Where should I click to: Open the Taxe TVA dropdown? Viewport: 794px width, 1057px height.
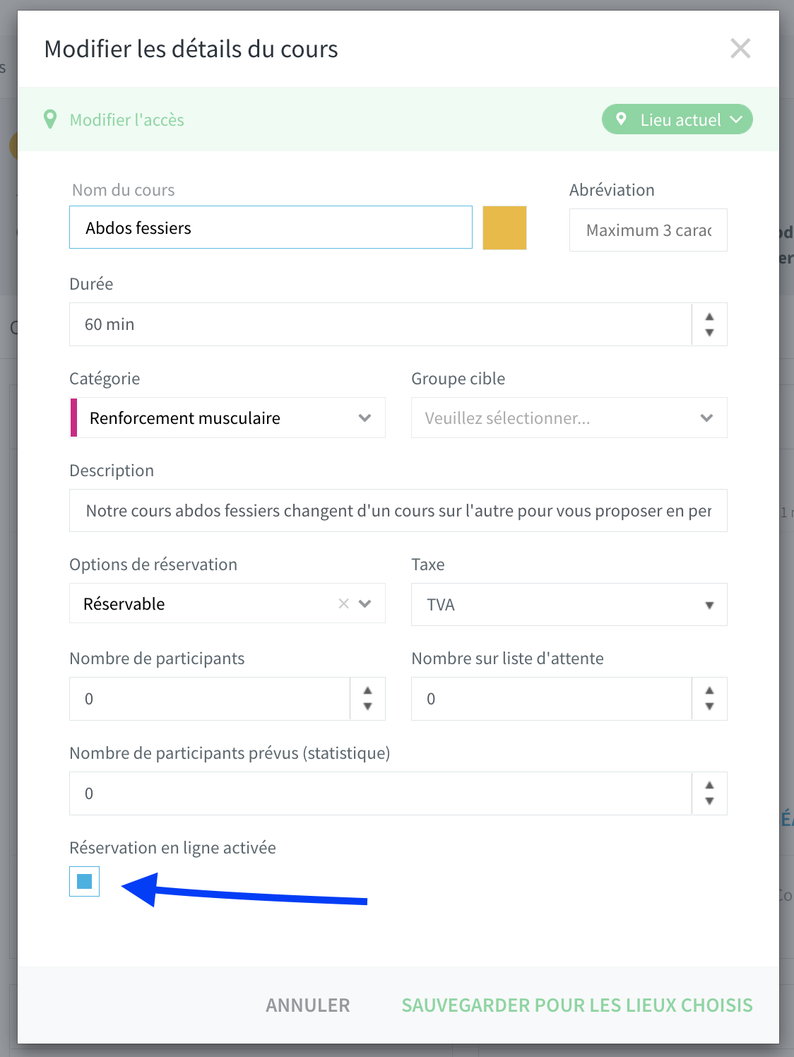pyautogui.click(x=569, y=605)
